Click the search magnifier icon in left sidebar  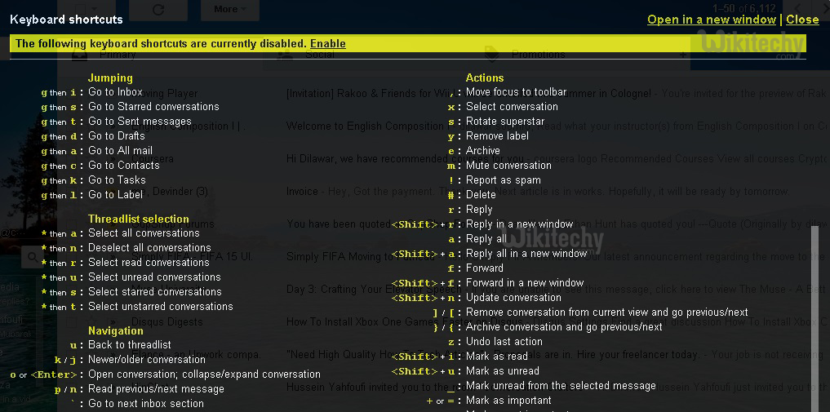click(32, 256)
